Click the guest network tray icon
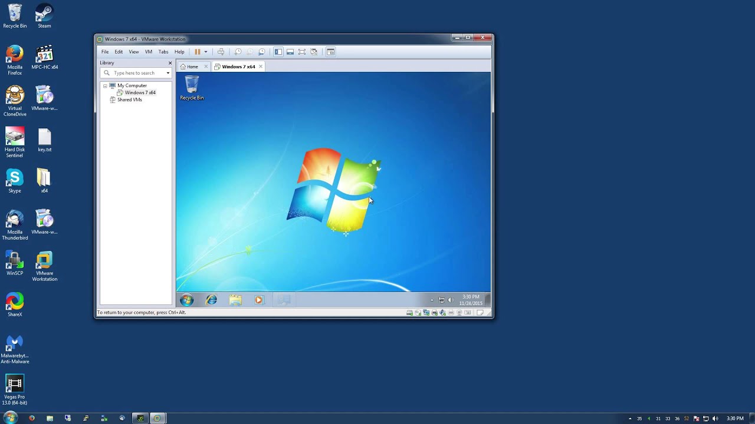 click(x=441, y=300)
